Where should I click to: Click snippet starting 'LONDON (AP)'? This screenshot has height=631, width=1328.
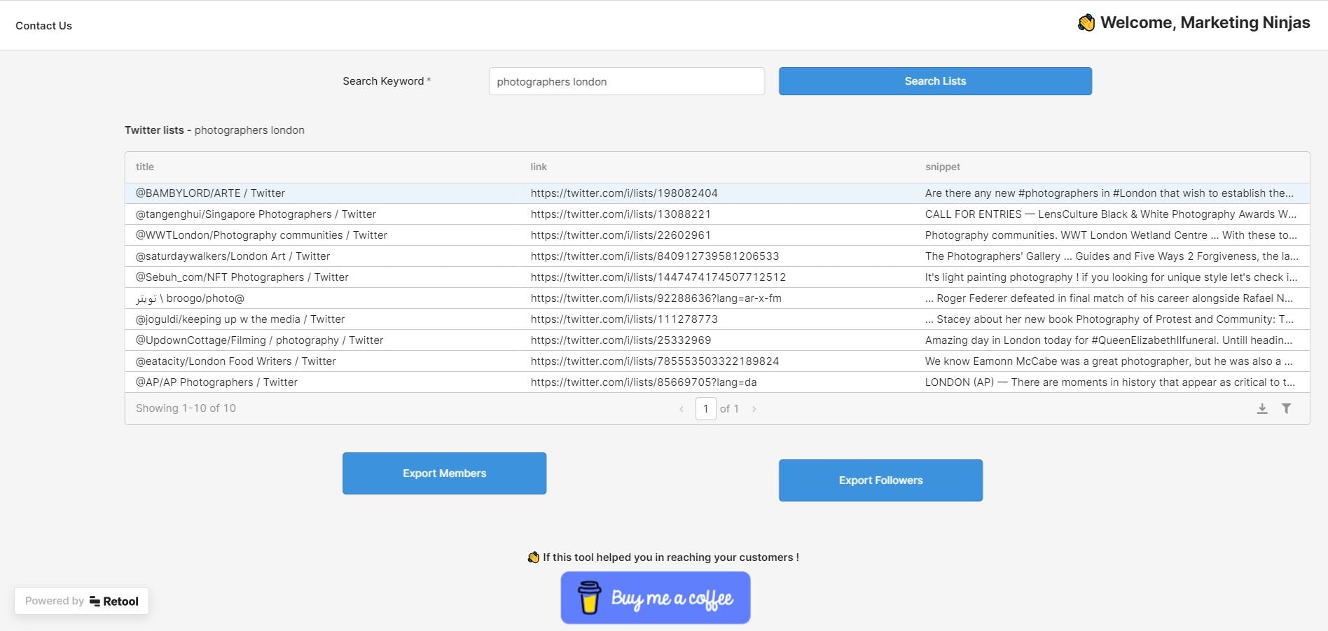click(x=1110, y=382)
